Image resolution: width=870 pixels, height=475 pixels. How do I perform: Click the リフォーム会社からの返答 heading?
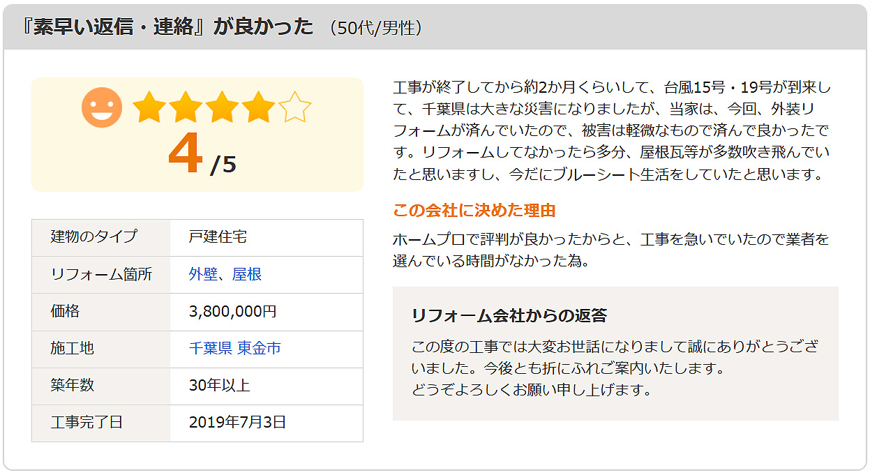509,315
